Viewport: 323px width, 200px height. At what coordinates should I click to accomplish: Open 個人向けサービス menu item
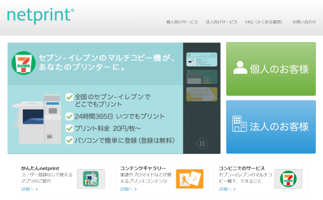(x=182, y=22)
